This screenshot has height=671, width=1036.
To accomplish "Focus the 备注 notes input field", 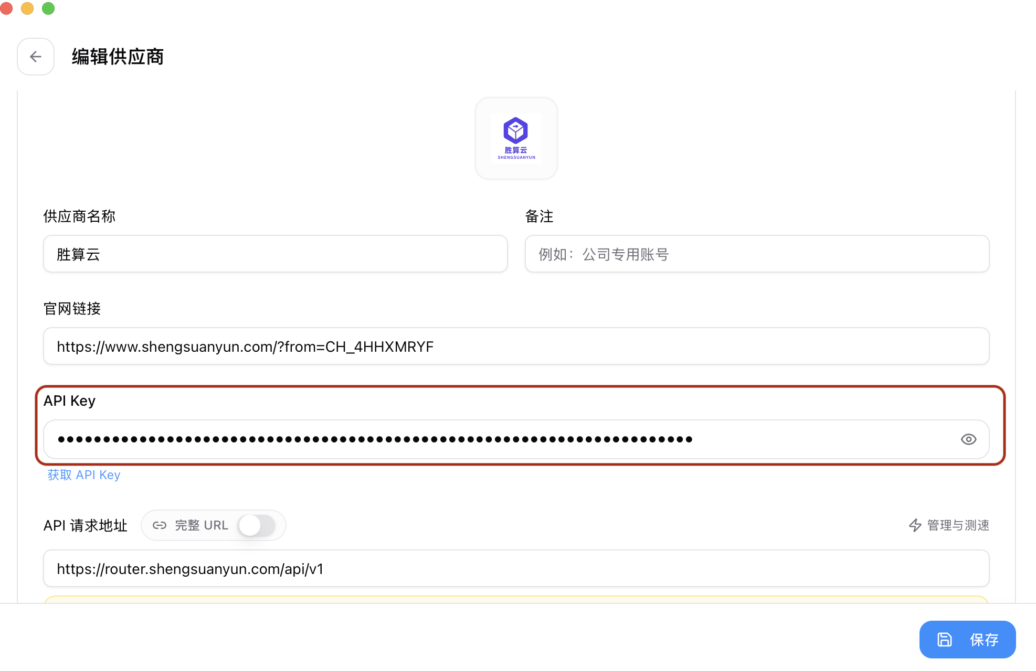I will [757, 254].
